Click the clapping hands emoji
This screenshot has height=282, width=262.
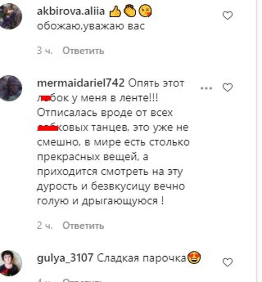tap(130, 11)
